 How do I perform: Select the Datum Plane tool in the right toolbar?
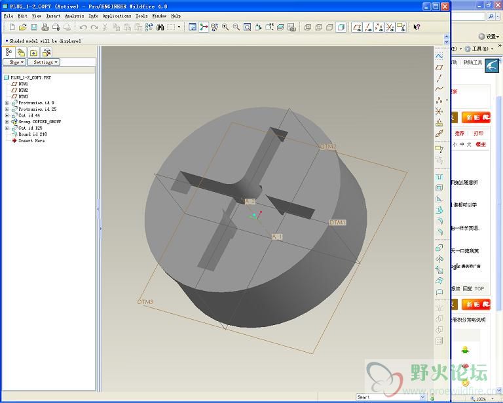click(x=439, y=67)
